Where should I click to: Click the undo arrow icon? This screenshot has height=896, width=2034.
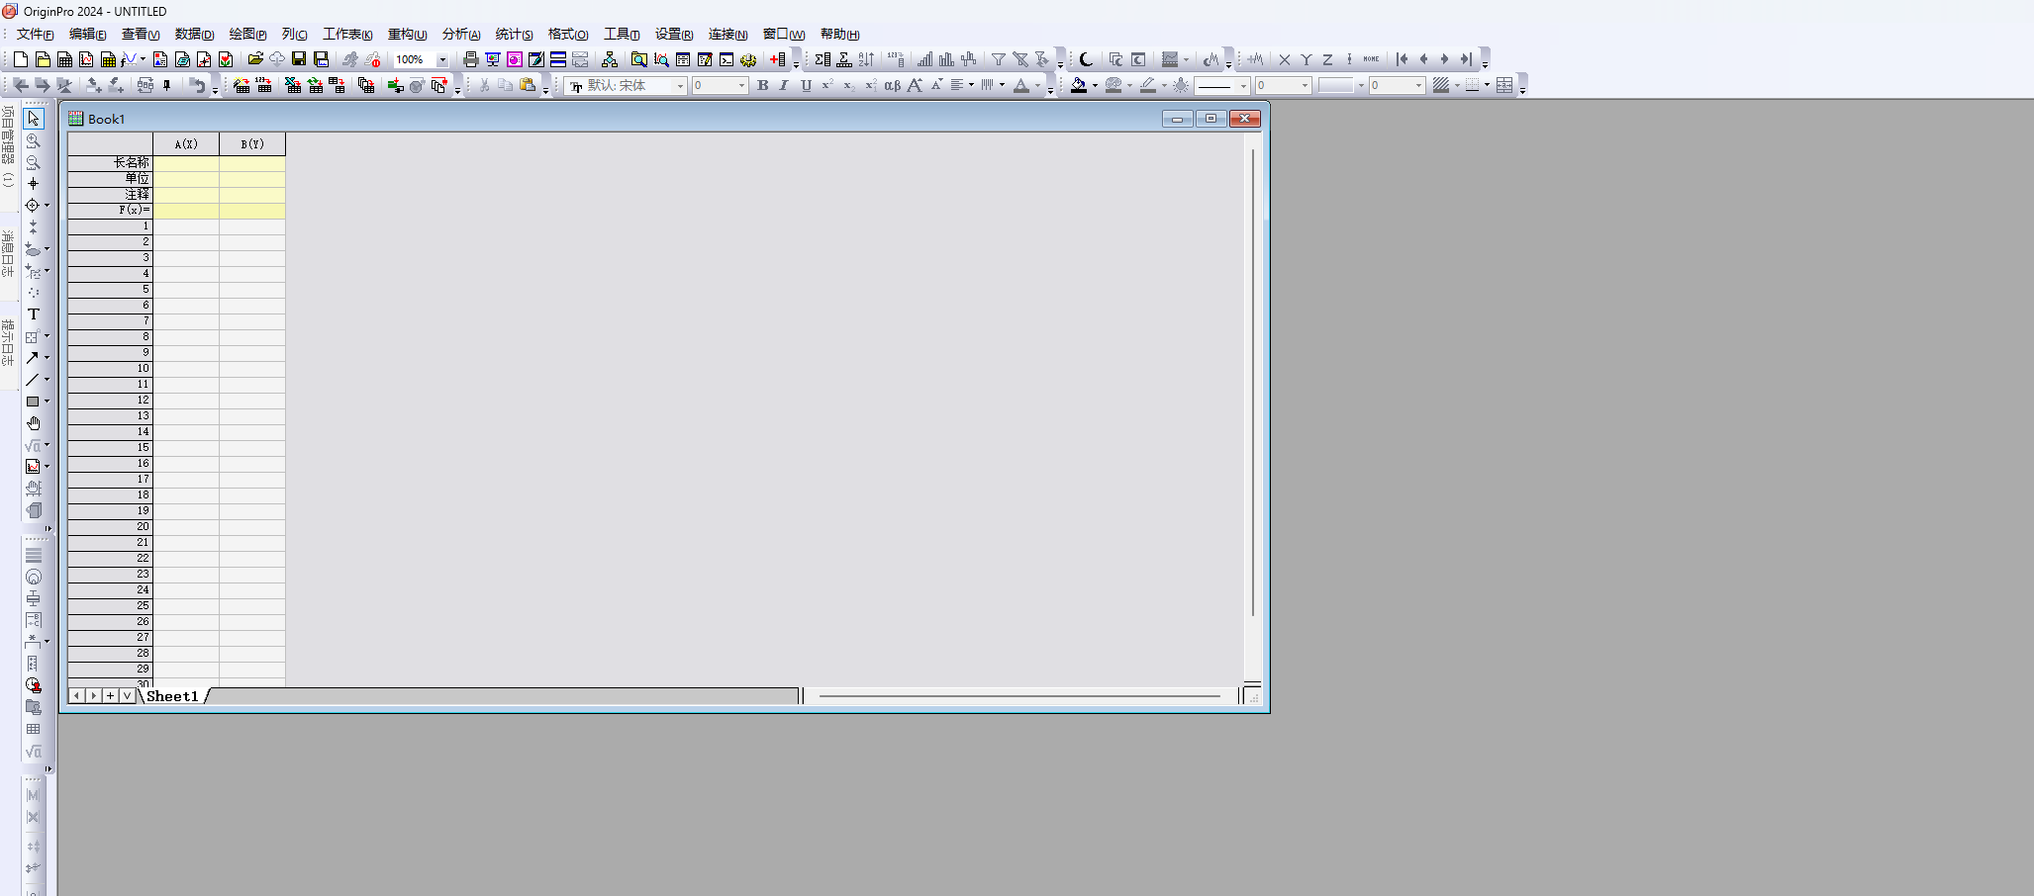[198, 86]
